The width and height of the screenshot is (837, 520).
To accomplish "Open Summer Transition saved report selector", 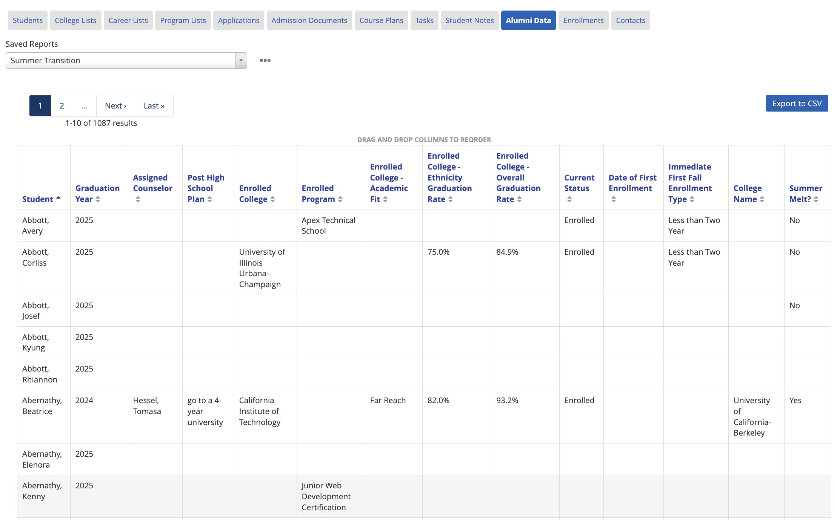I will [121, 61].
